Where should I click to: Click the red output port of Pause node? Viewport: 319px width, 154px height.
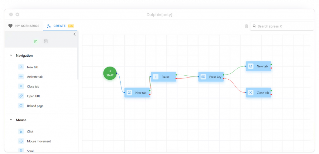[x=176, y=79]
